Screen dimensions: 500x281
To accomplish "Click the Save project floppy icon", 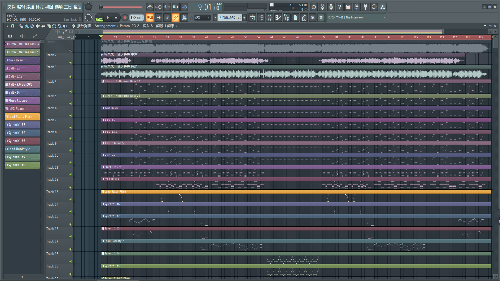I will (x=348, y=7).
